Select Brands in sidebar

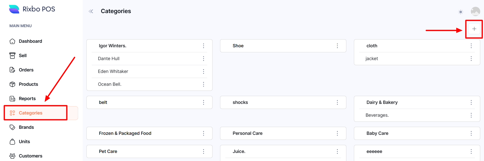click(x=26, y=127)
